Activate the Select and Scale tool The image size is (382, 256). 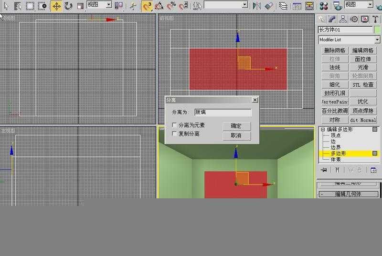tap(80, 6)
